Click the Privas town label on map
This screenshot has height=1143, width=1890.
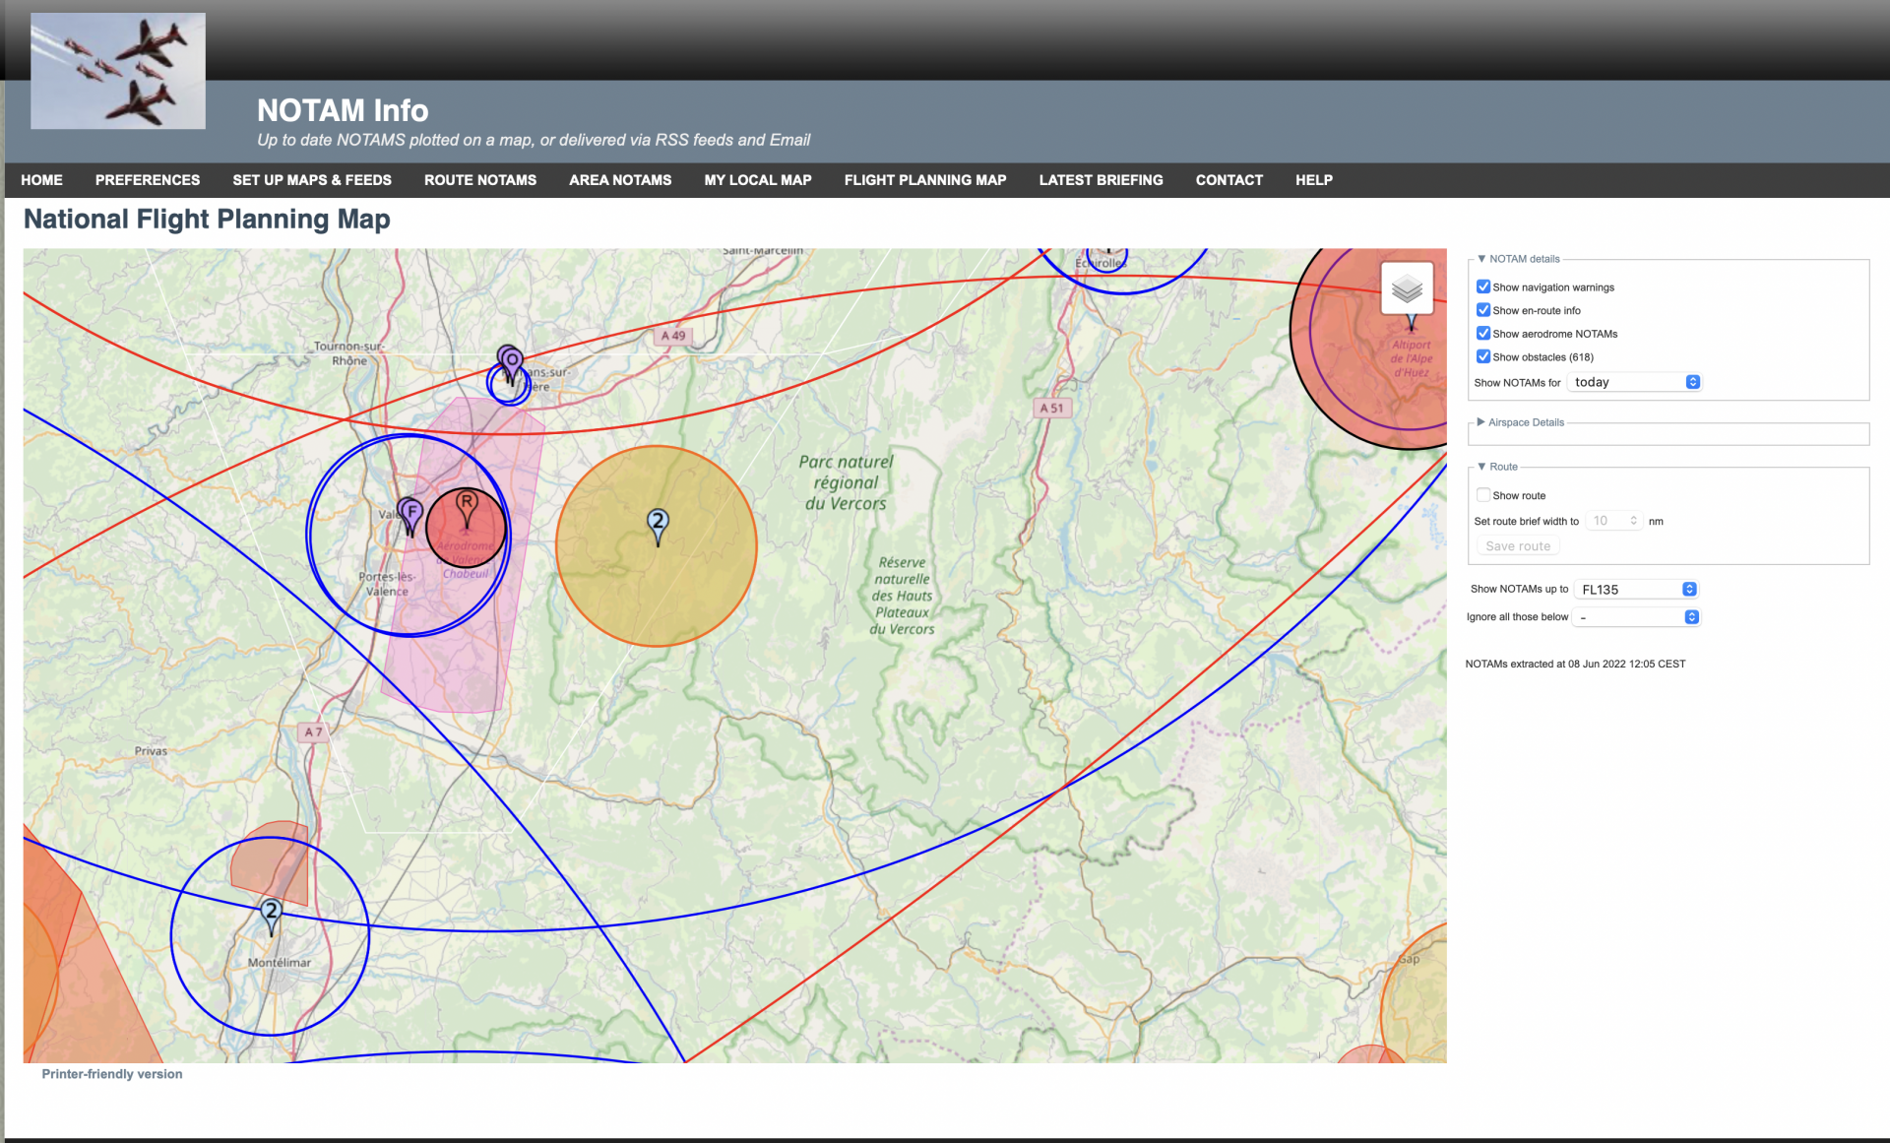click(x=151, y=750)
